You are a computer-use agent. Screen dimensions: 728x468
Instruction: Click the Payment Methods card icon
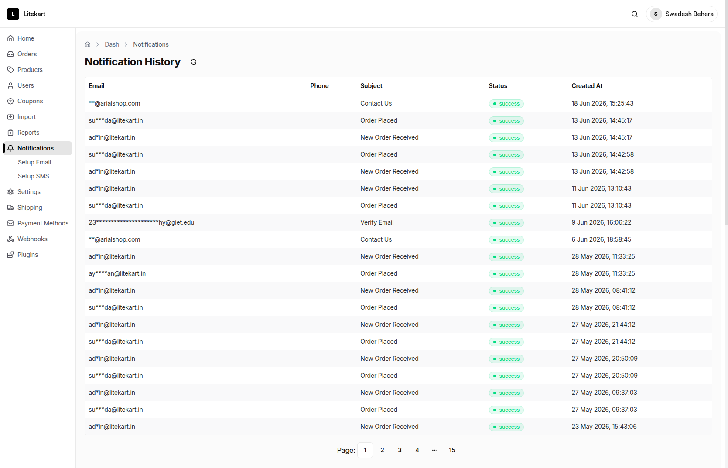coord(10,223)
